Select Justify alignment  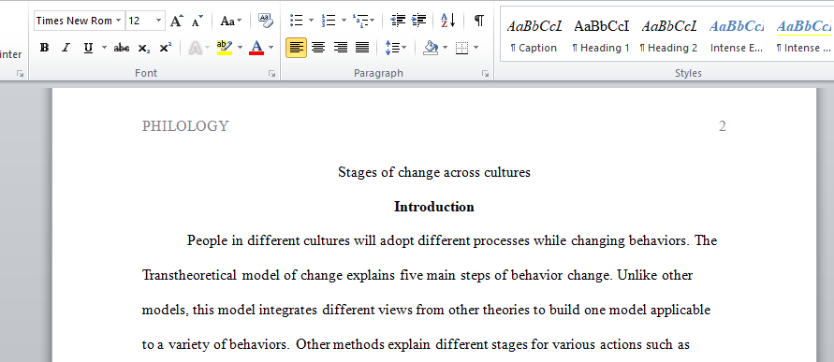[x=361, y=48]
